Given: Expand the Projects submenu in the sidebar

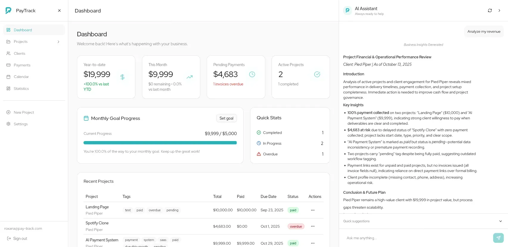Looking at the screenshot, I should coord(58,42).
